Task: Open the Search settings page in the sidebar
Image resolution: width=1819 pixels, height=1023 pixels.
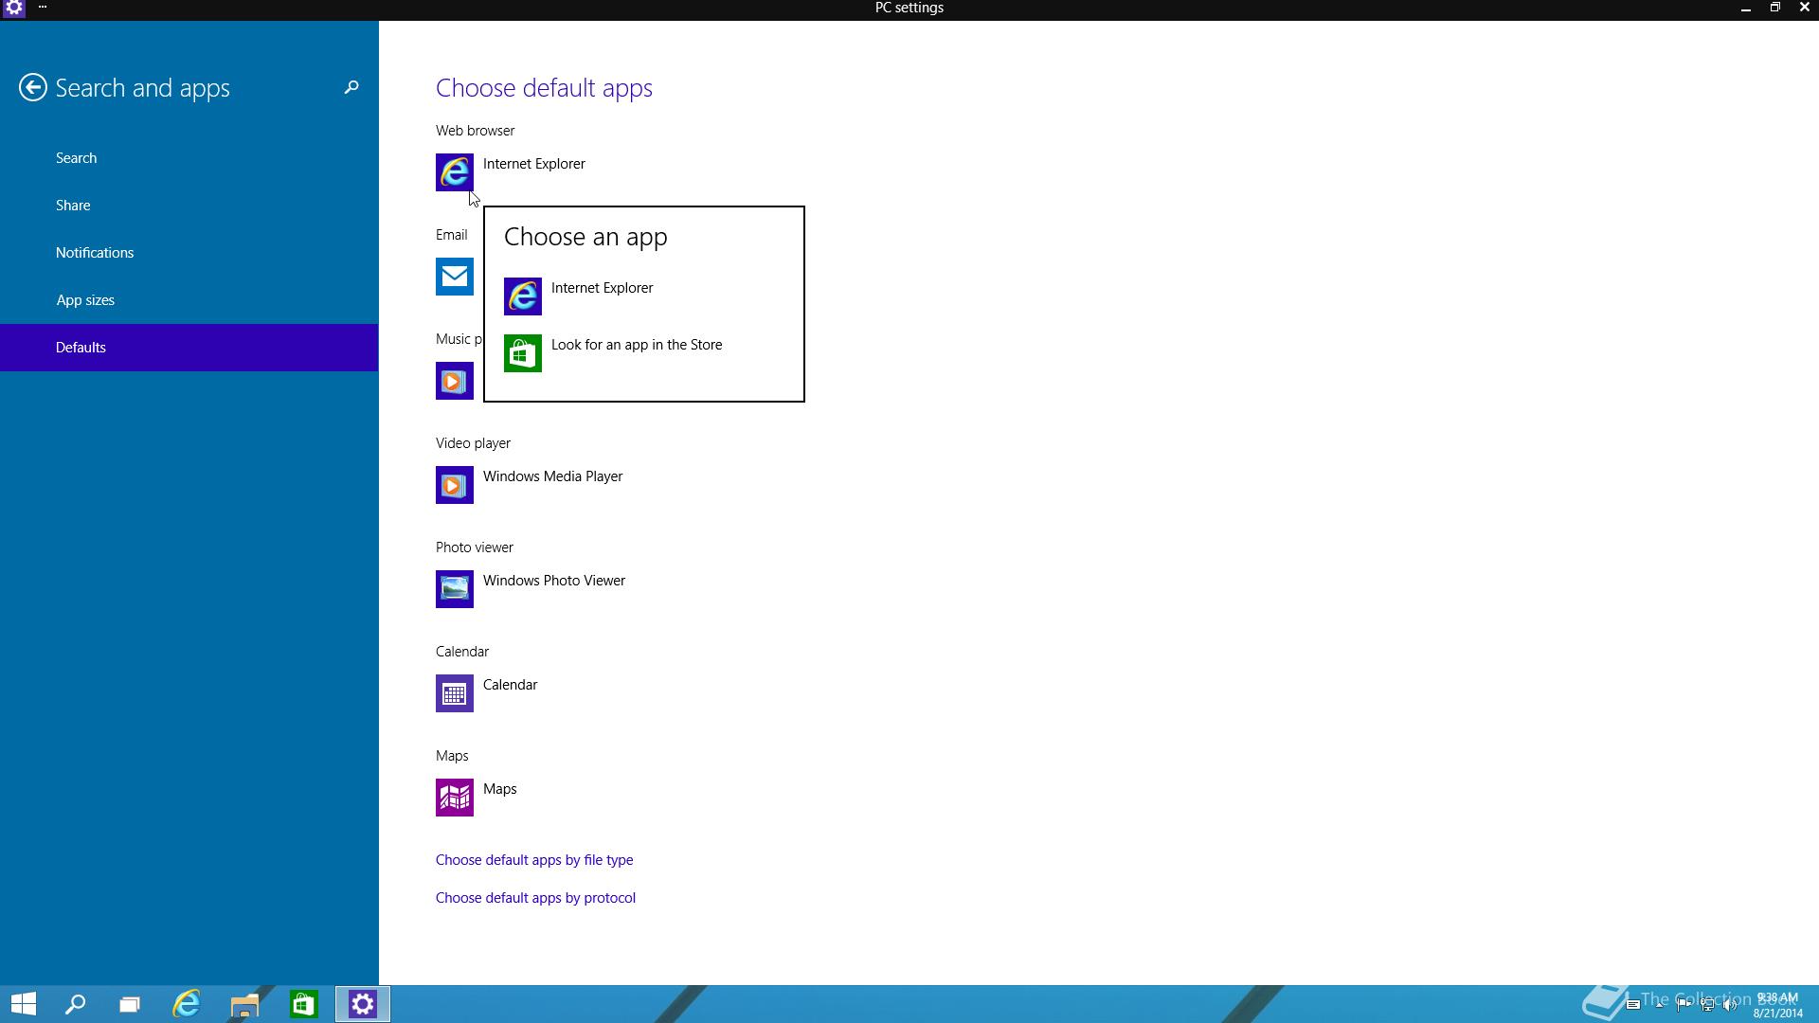Action: 76,158
